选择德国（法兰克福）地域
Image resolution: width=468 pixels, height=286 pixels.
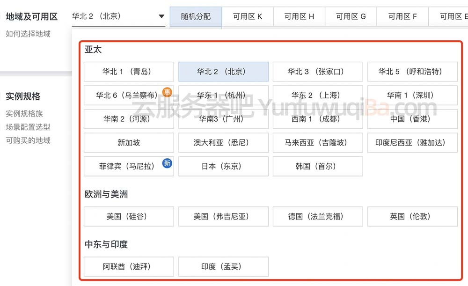(318, 216)
